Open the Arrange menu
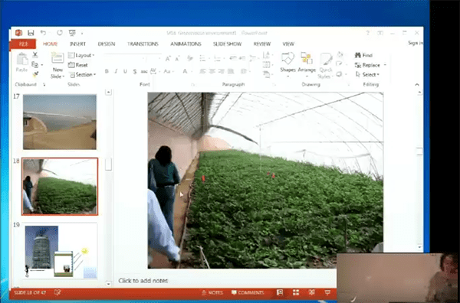The image size is (460, 303). 307,64
